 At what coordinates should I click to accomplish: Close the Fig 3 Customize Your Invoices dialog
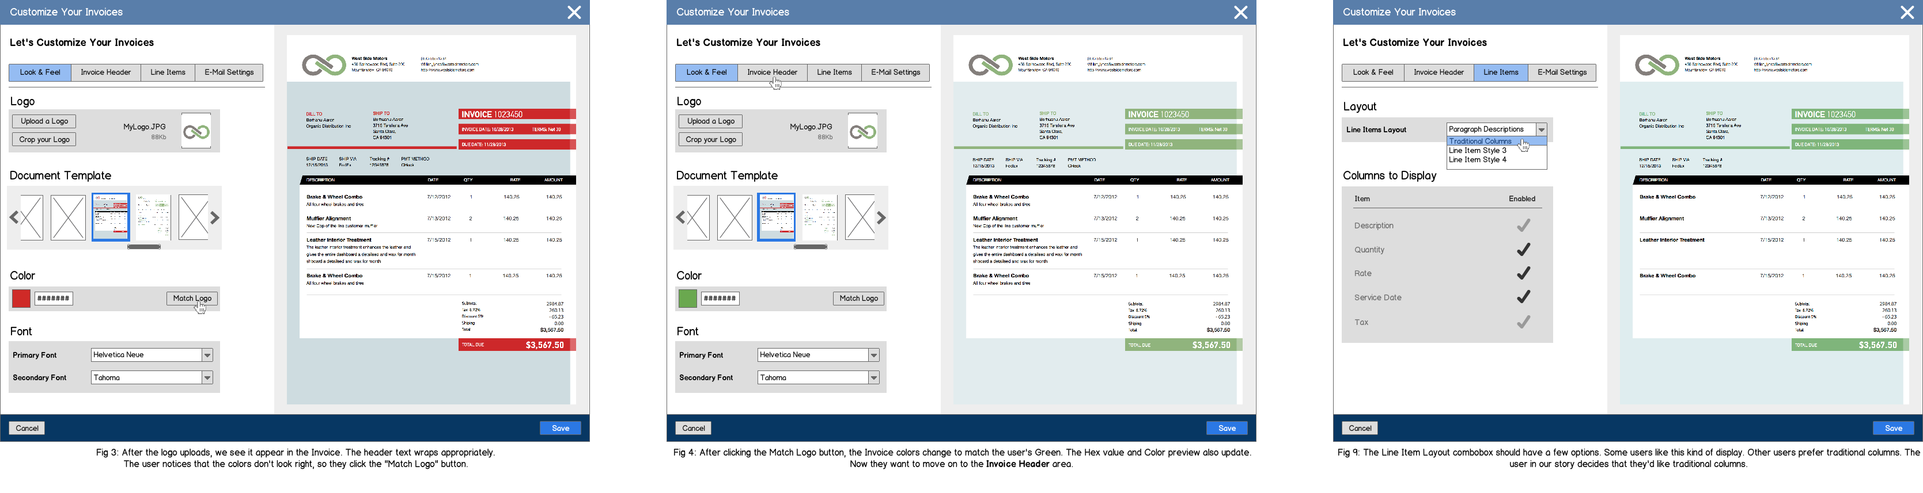(573, 13)
